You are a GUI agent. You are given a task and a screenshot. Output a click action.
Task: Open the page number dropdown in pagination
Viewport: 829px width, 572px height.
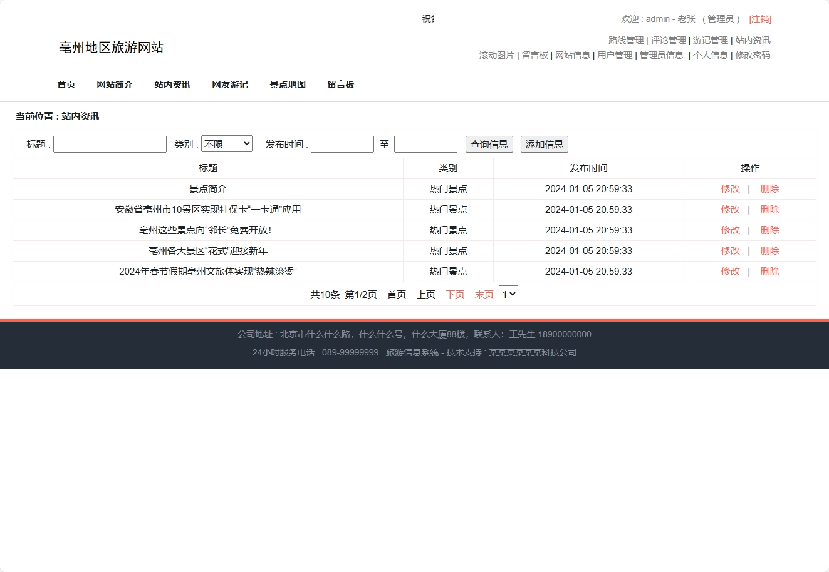click(x=508, y=294)
